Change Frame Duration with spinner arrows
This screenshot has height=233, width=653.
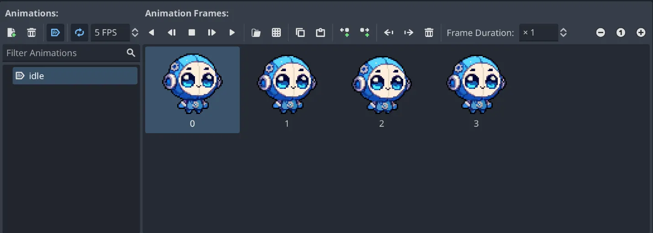[563, 32]
